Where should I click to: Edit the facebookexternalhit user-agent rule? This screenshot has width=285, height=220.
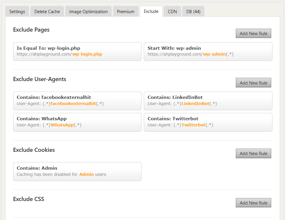tap(77, 101)
